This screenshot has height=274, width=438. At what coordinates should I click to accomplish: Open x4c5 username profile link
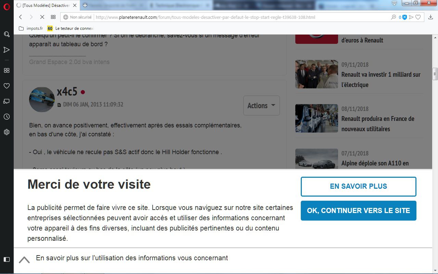pos(67,92)
